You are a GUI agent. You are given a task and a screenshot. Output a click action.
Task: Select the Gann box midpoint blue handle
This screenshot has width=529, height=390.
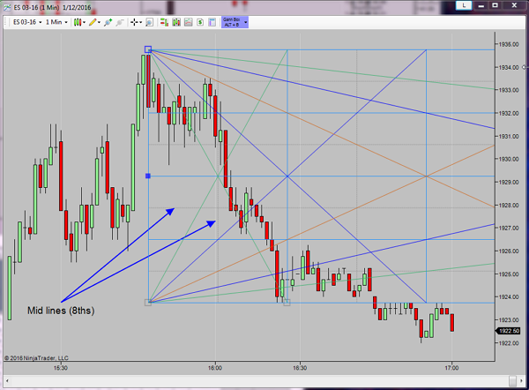148,176
